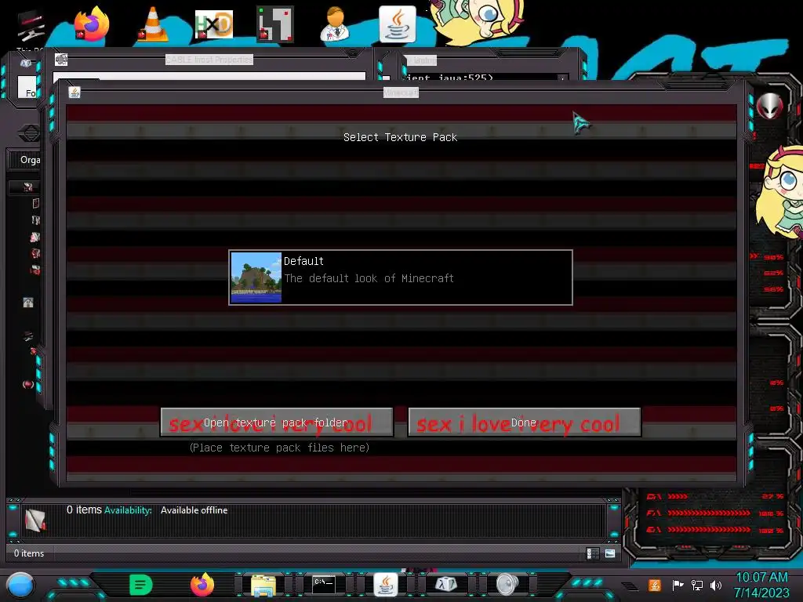Screen dimensions: 803x602
Task: Click the Alienware head gadget icon
Action: pyautogui.click(x=770, y=107)
